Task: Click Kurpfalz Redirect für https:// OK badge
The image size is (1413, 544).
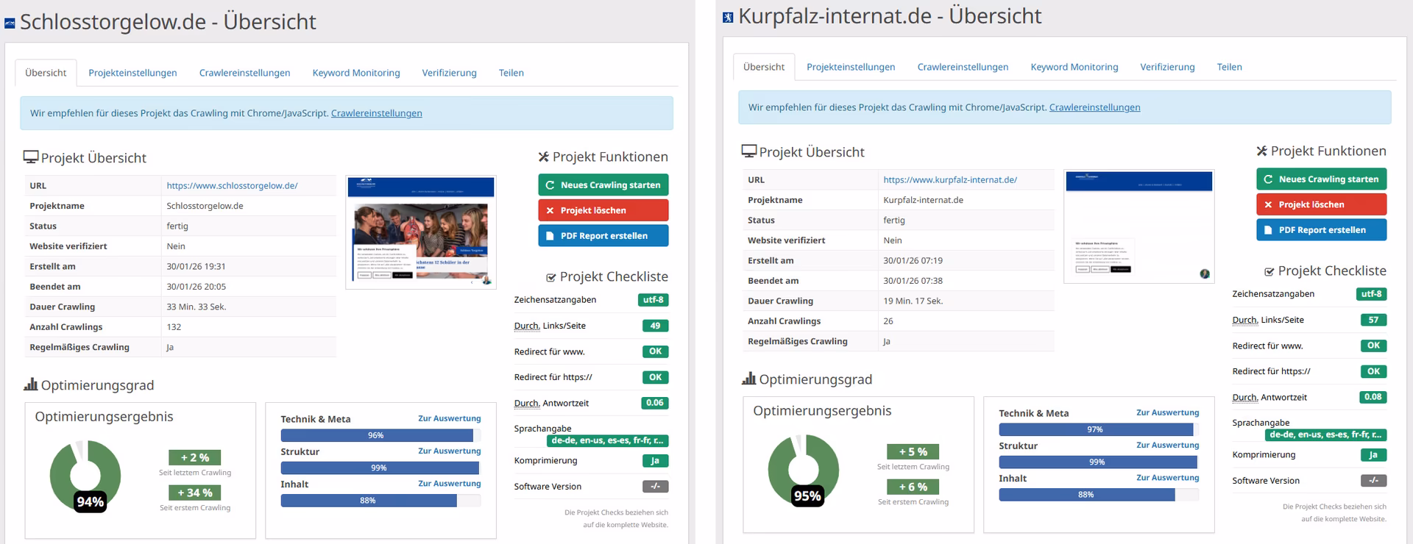Action: coord(1373,371)
